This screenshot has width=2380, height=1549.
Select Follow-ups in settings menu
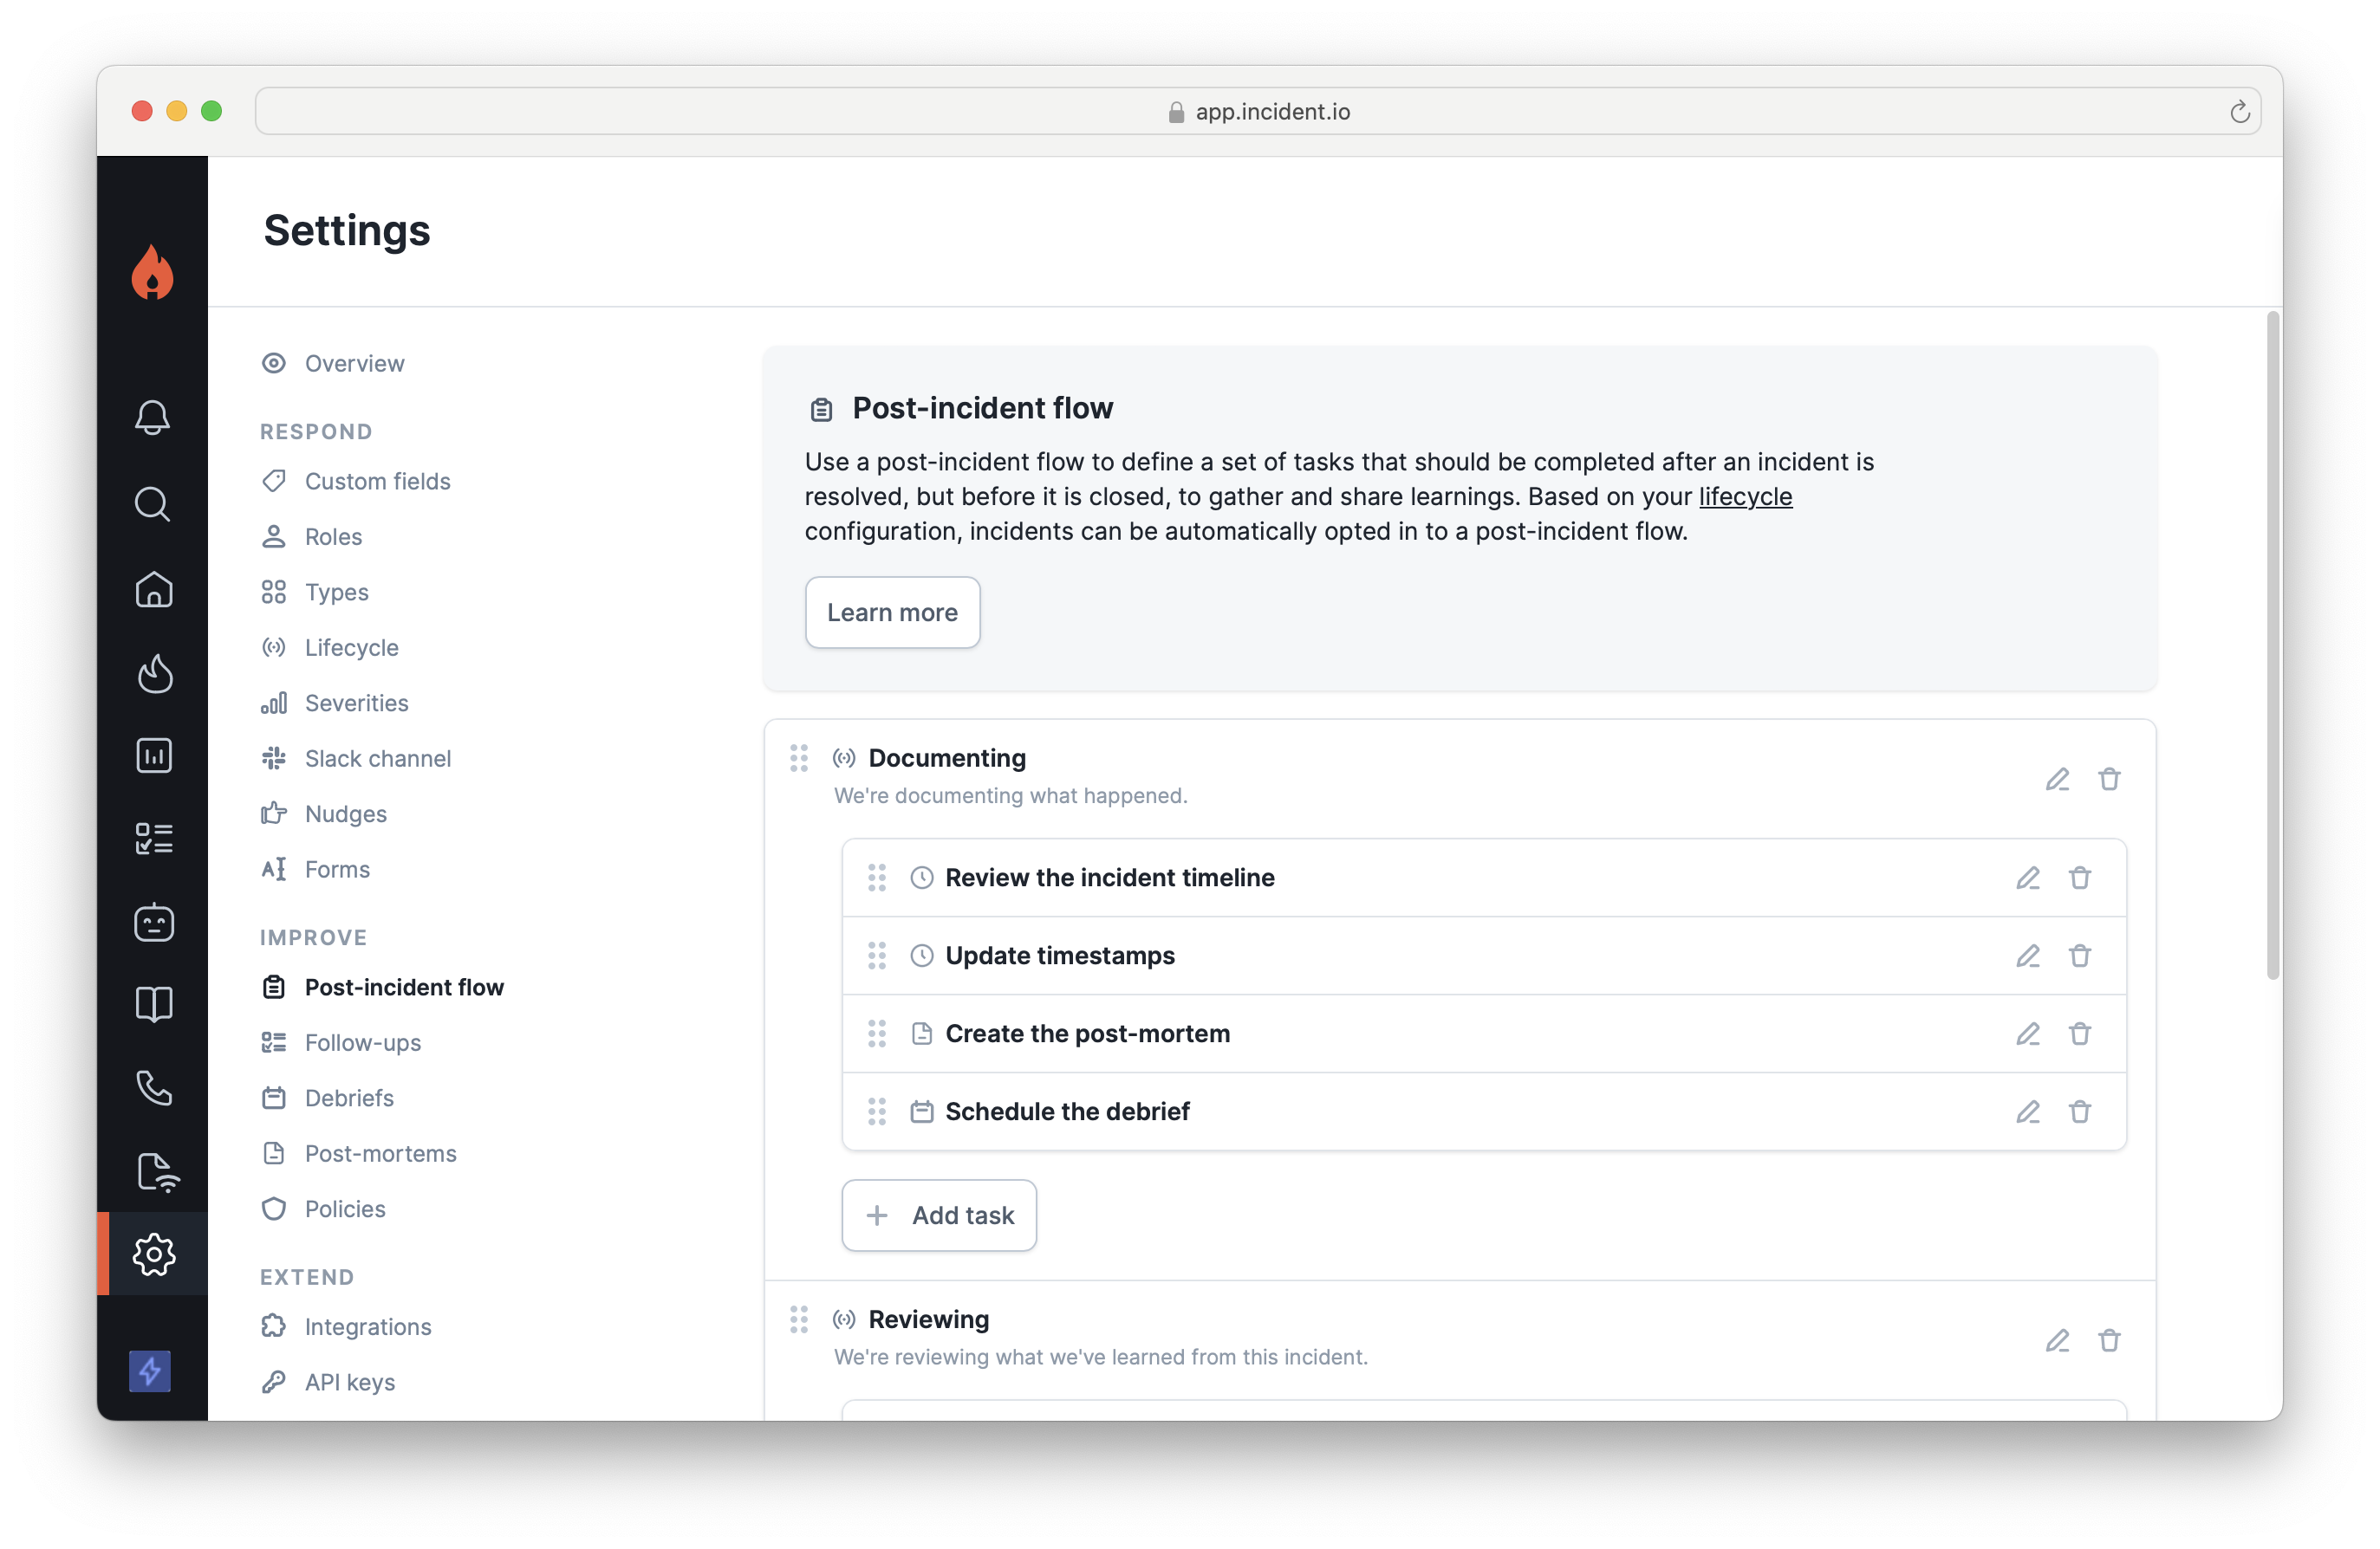(x=362, y=1042)
